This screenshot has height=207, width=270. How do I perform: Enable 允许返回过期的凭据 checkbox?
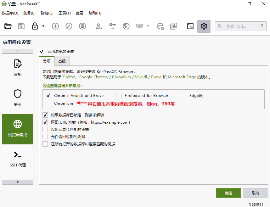[45, 137]
